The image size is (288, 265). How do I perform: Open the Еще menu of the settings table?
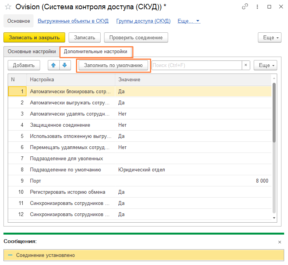pyautogui.click(x=265, y=65)
